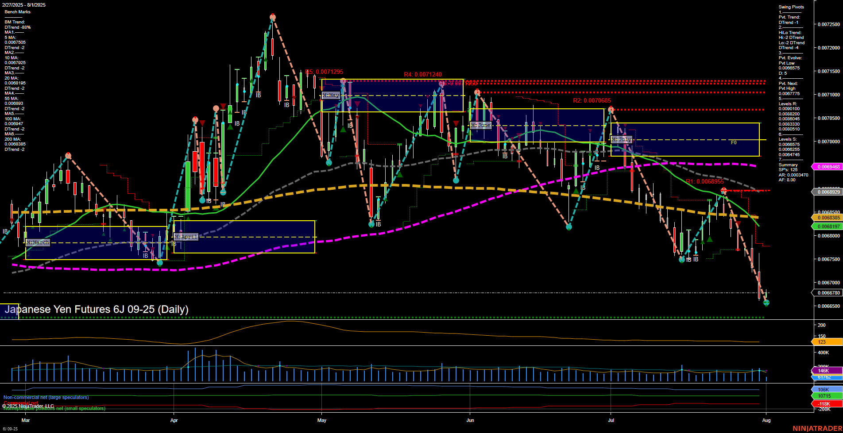Click the M-April session box label
This screenshot has width=843, height=433.
[186, 237]
